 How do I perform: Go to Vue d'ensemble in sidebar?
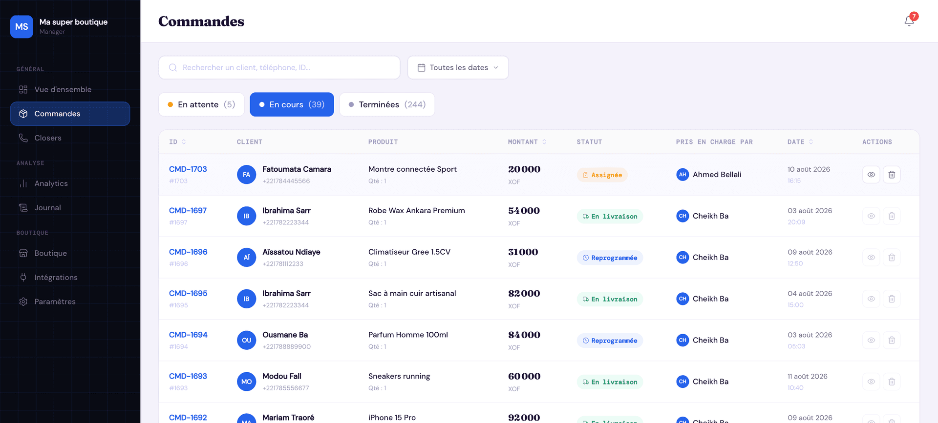tap(70, 89)
